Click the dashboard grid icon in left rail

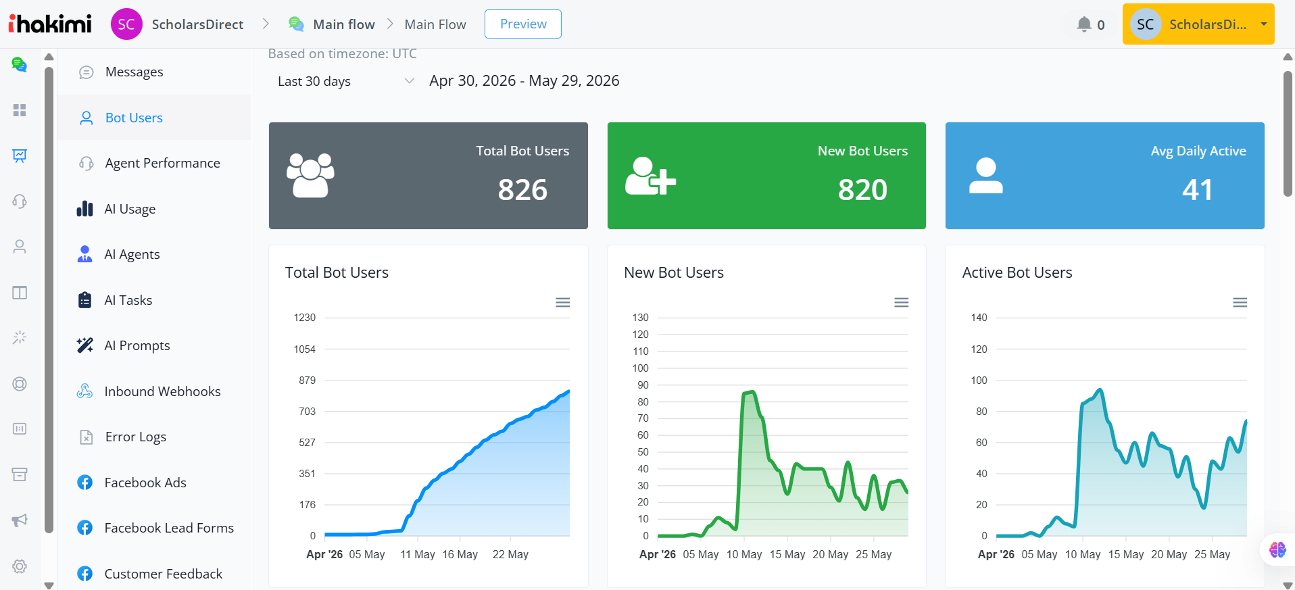tap(20, 110)
